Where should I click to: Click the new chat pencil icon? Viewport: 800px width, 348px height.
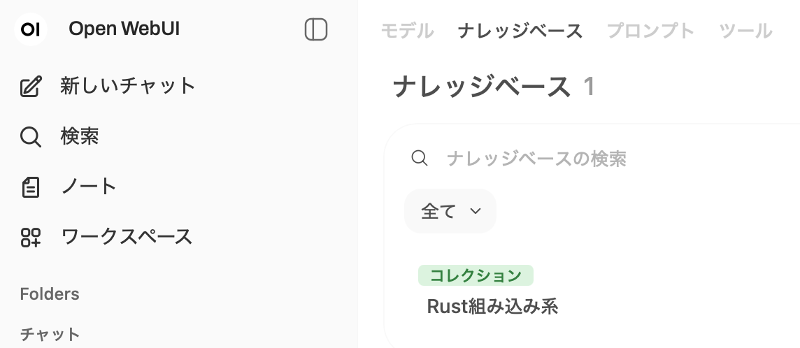[31, 87]
